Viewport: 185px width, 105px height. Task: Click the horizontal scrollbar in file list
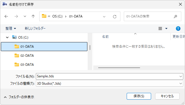click(x=119, y=68)
